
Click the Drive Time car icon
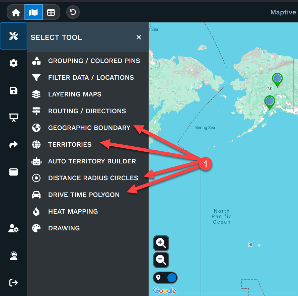tap(36, 195)
